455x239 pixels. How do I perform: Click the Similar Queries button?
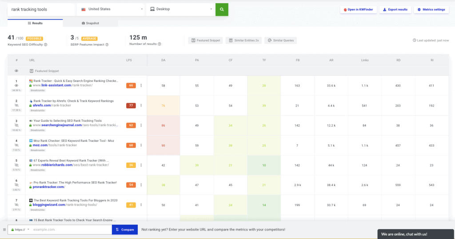coord(281,40)
